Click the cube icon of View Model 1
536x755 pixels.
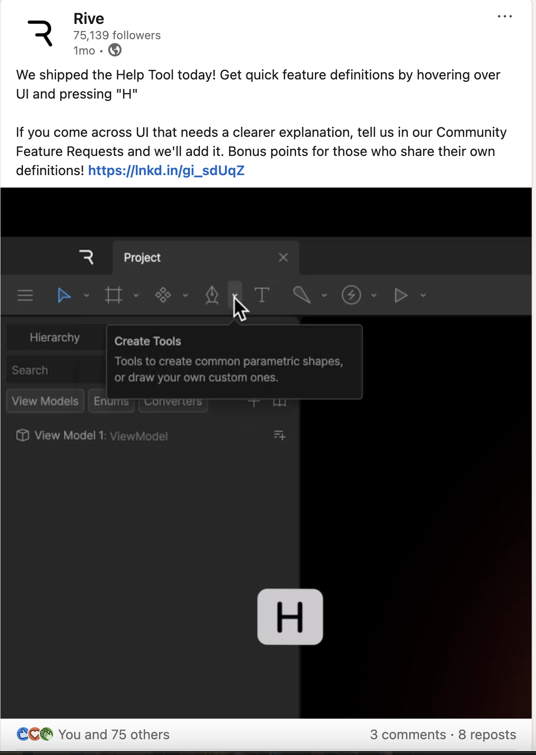pos(22,435)
